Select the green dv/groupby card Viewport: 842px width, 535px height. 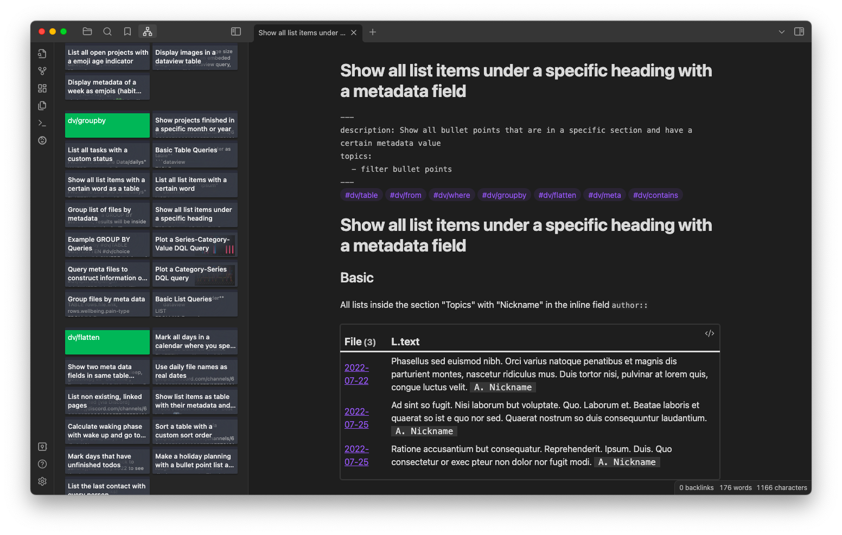107,125
